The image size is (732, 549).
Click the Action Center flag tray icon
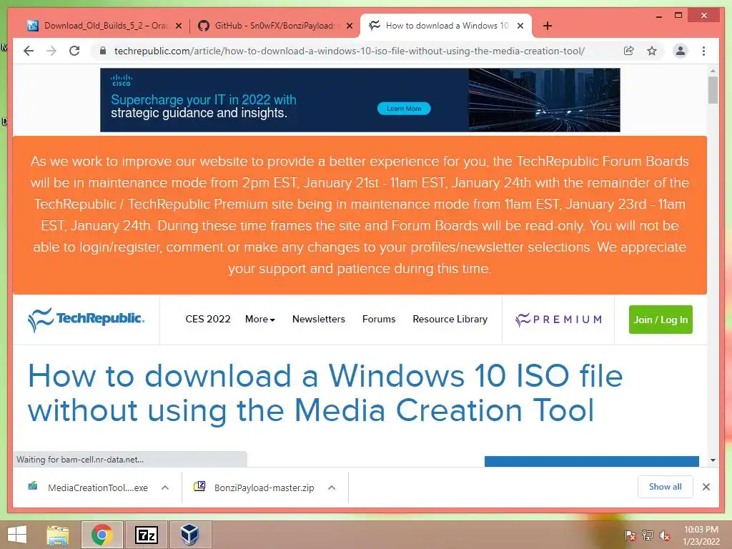click(x=630, y=535)
